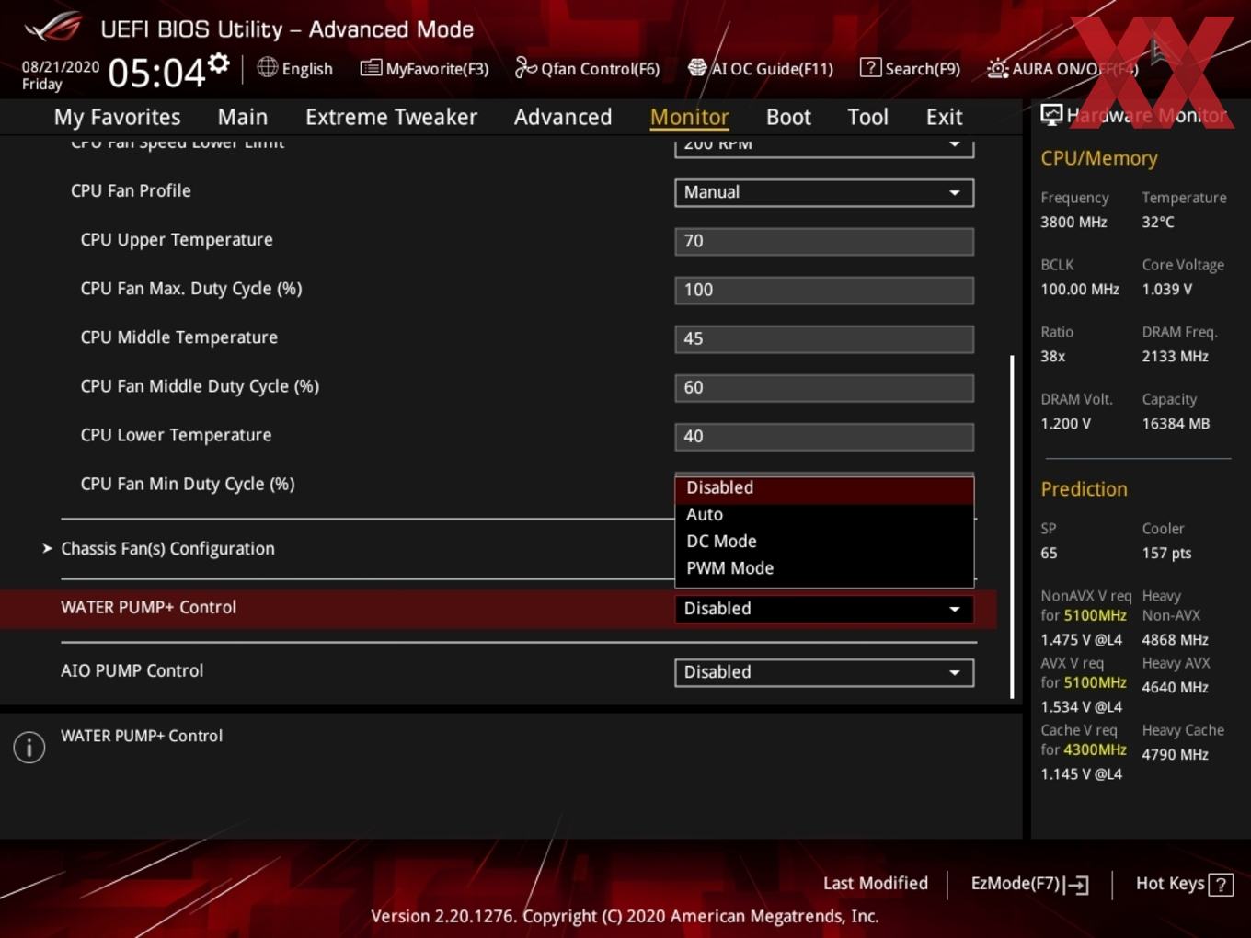Screen dimensions: 1251x938
Task: Click the Hot Keys question mark icon
Action: point(1221,885)
